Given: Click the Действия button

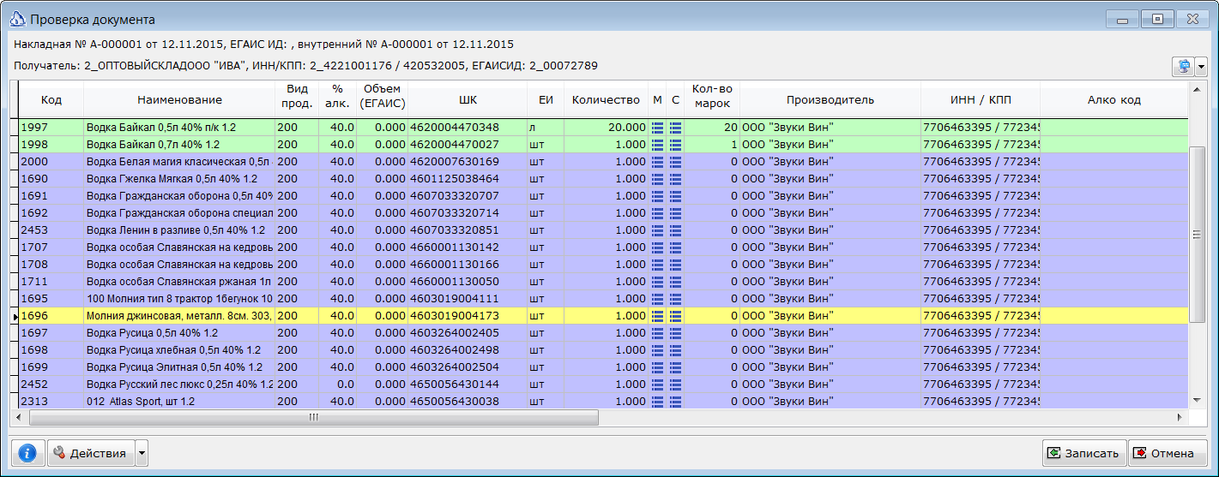Looking at the screenshot, I should pyautogui.click(x=91, y=453).
